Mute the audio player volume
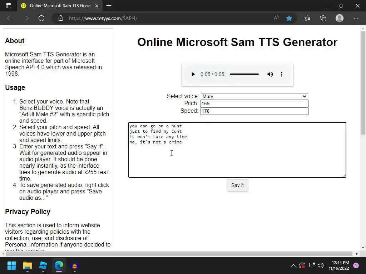This screenshot has width=366, height=274. pyautogui.click(x=270, y=74)
